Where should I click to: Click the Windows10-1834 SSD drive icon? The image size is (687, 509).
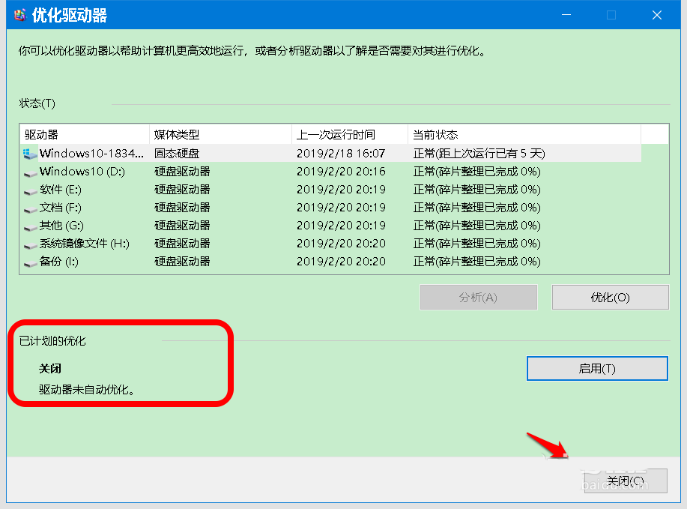[30, 154]
